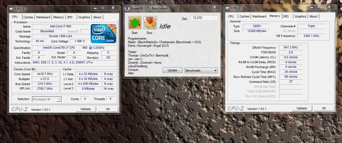The image size is (342, 143).
Task: Open the Processor #1 selection dropdown
Action: 47,99
